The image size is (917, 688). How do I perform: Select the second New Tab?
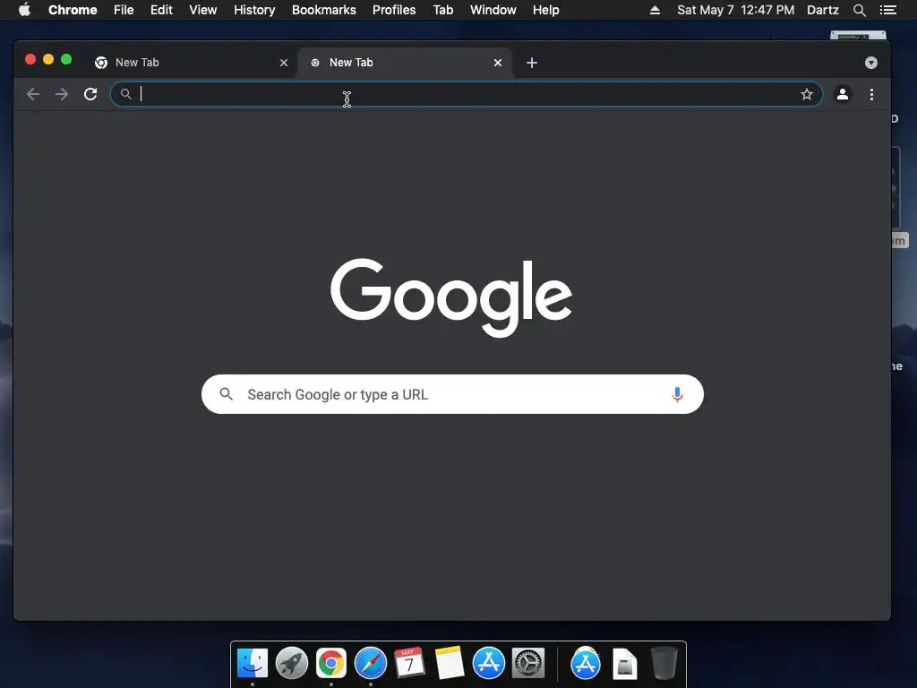tap(405, 63)
